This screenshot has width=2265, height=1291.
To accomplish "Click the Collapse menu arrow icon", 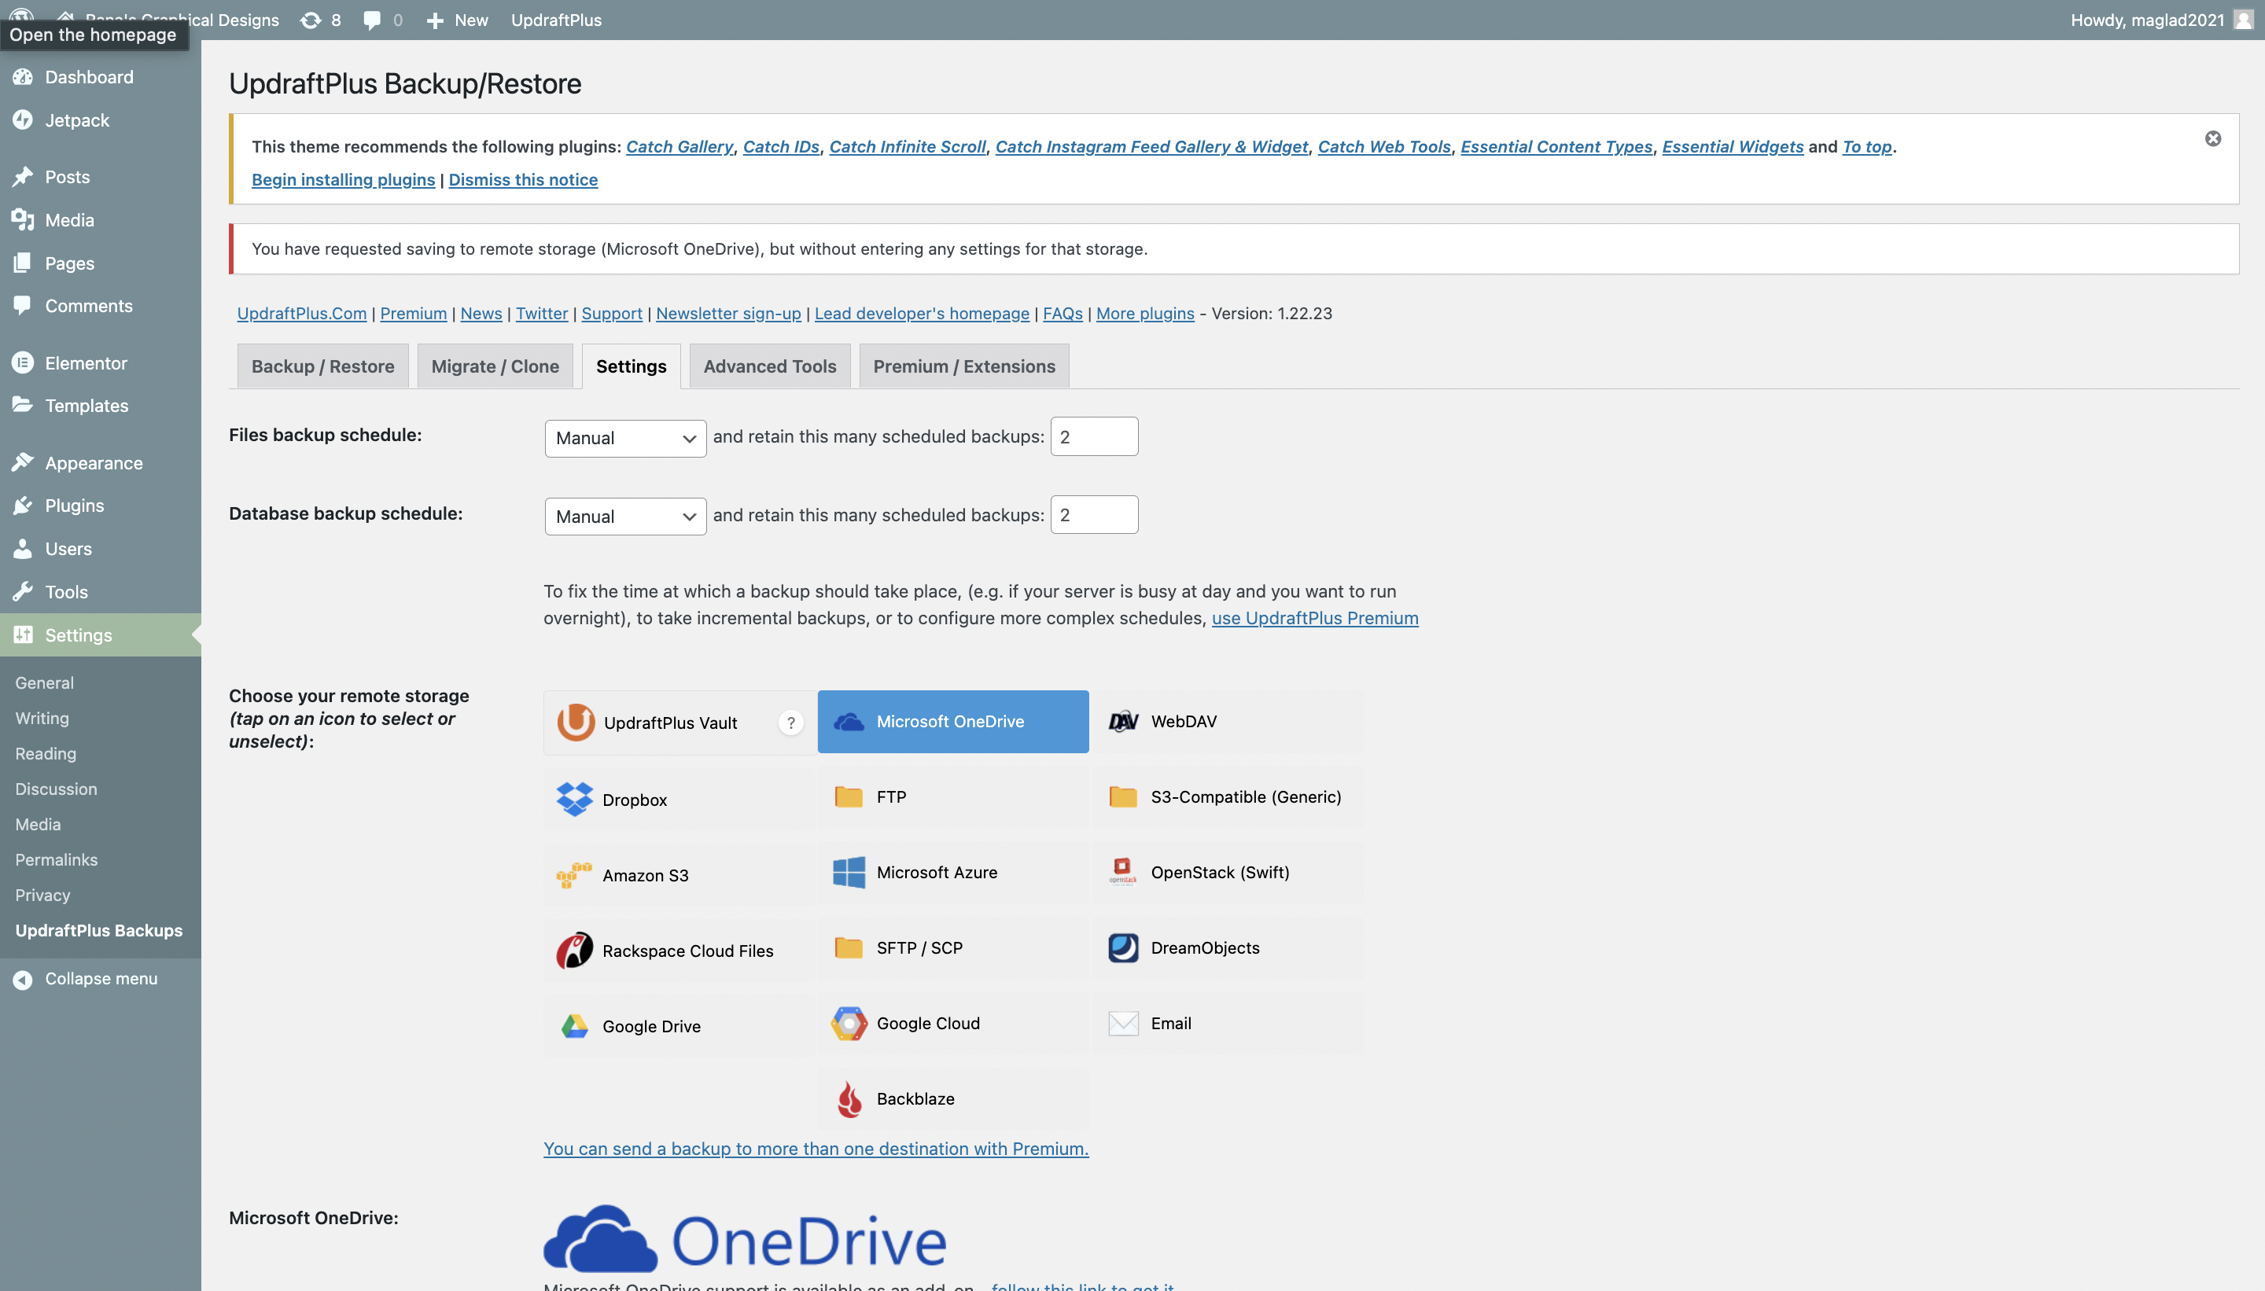I will tap(23, 979).
